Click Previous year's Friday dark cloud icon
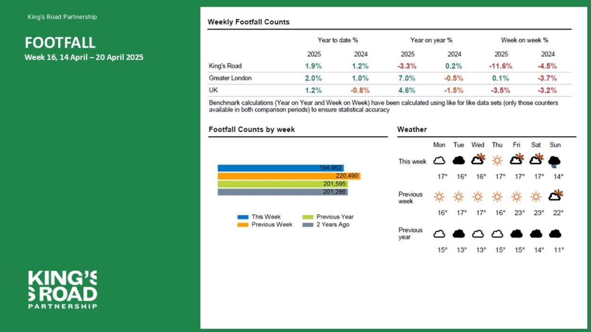Screen dimensions: 591x332 point(517,234)
